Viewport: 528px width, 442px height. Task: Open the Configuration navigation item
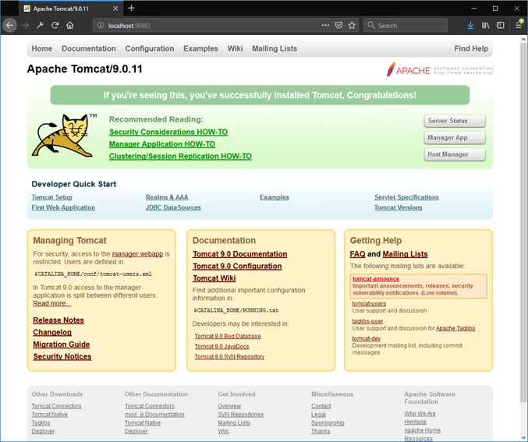point(150,48)
